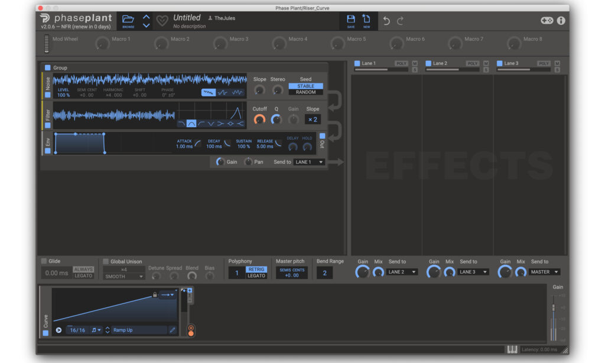Select the band-pass filter shape icon
The width and height of the screenshot is (605, 363).
191,124
